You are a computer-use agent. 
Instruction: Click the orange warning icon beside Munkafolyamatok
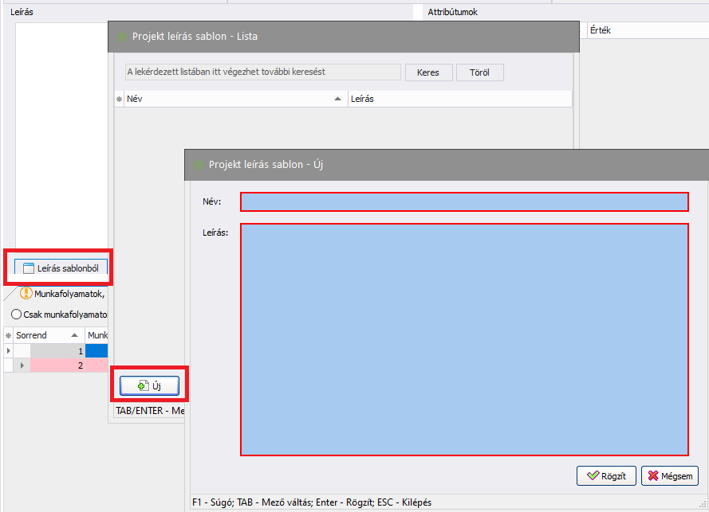(x=26, y=293)
